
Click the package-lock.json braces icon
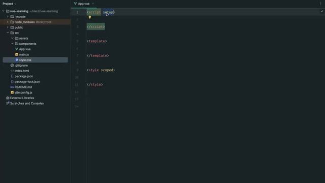click(x=12, y=81)
